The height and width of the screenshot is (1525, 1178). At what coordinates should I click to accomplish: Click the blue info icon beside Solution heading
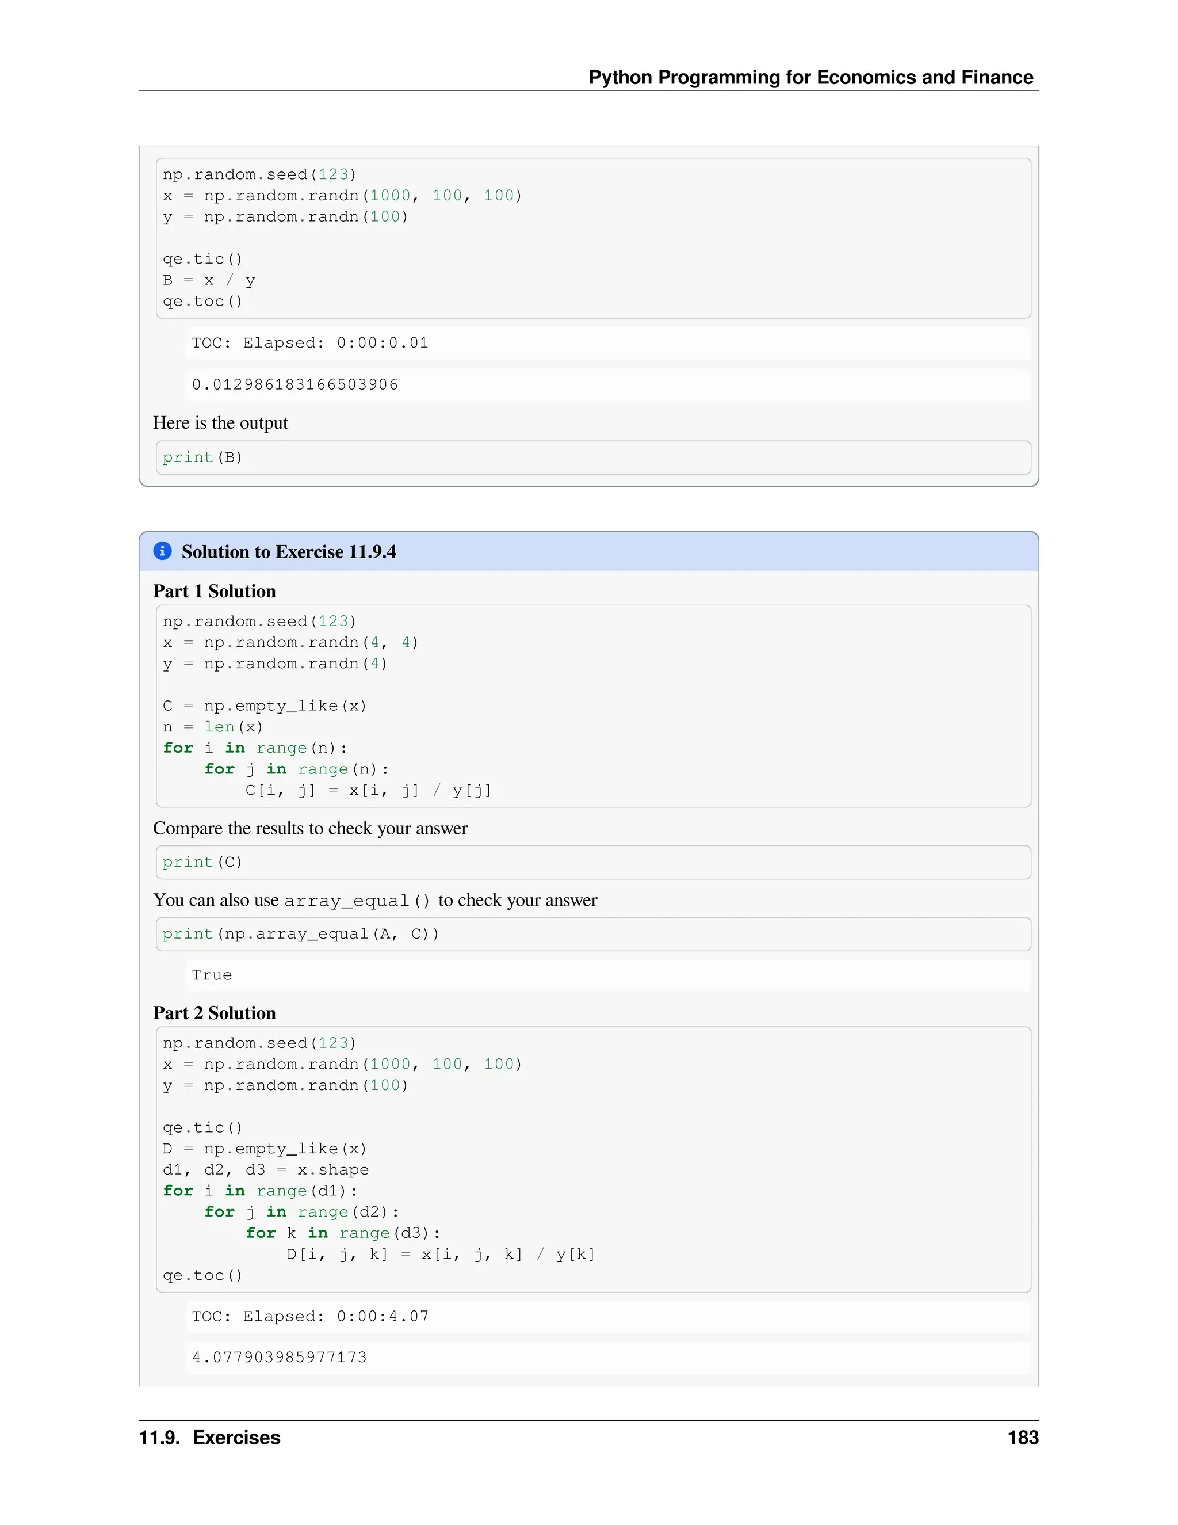point(163,551)
